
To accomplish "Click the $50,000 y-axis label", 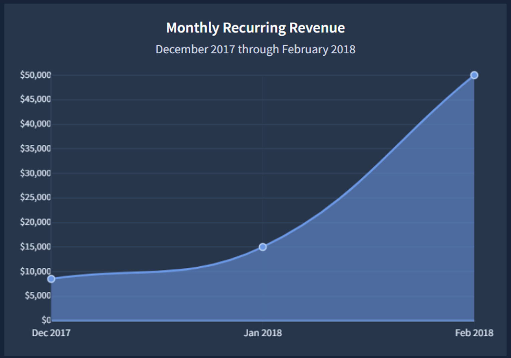I will pos(35,75).
